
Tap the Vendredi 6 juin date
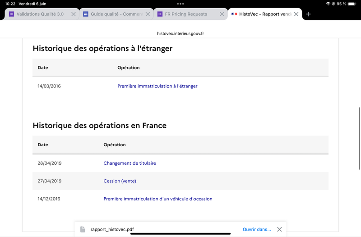click(x=32, y=4)
